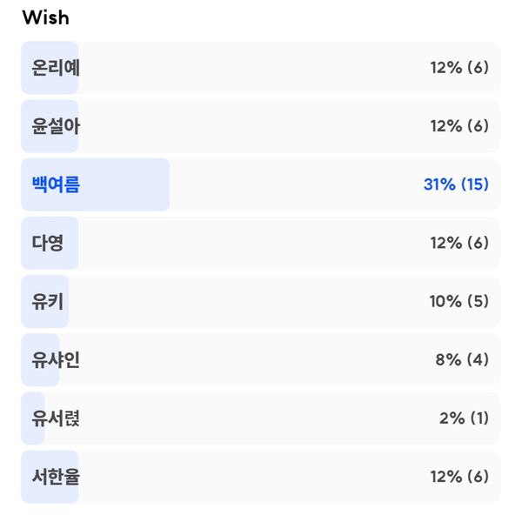
Task: View the 2% (1) vote count
Action: 464,418
